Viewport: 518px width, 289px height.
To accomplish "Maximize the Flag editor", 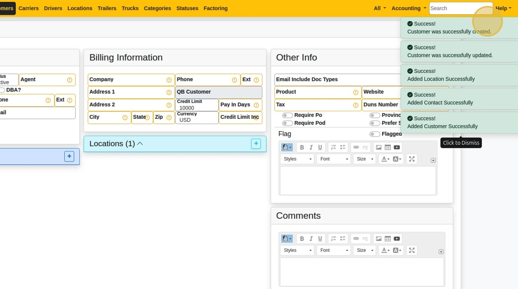I will point(412,159).
